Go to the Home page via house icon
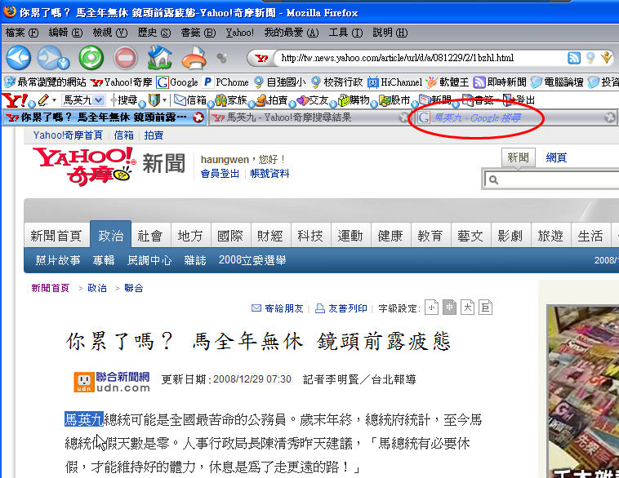Screen dimensions: 619x478 [x=160, y=57]
